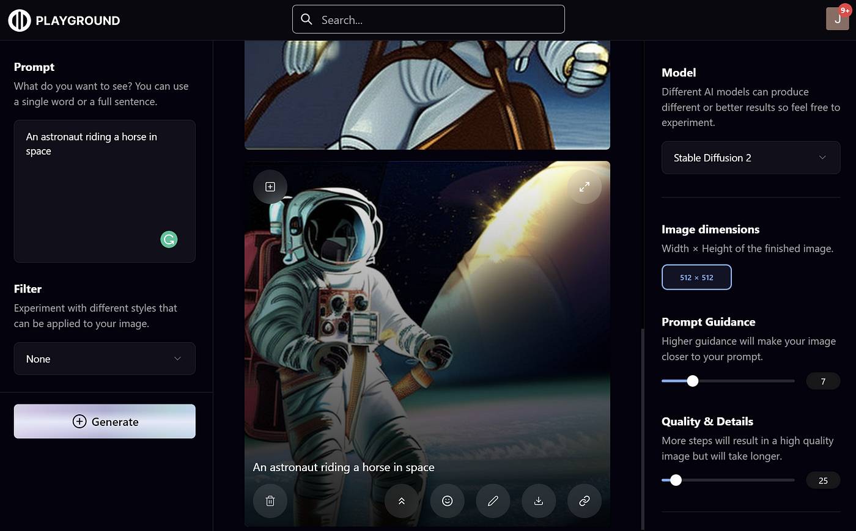Image resolution: width=856 pixels, height=531 pixels.
Task: Open the user avatar profile menu
Action: 837,19
